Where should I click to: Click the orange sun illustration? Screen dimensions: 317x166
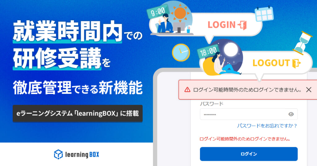[180, 13]
